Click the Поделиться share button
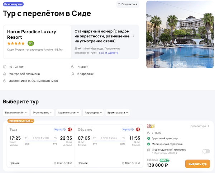Viewport: 215px width, 173px height. (x=128, y=4)
